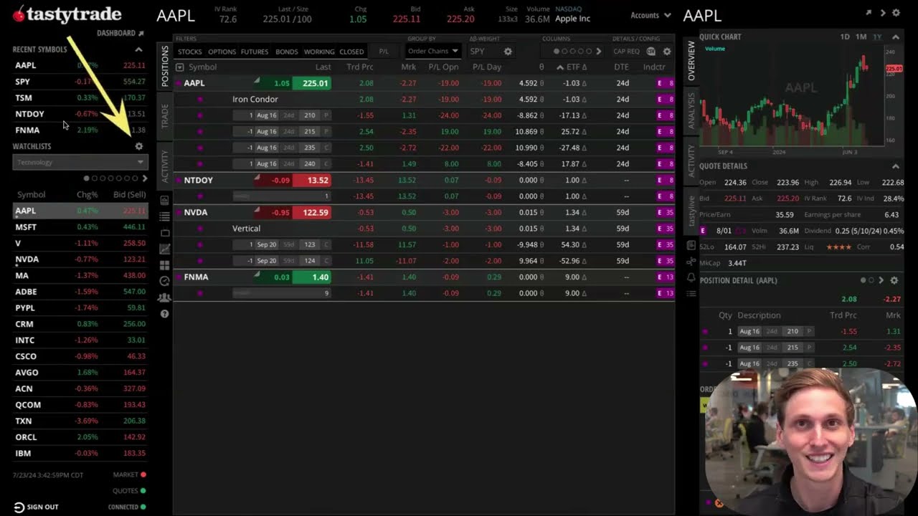Toggle the OPTIONS filter

(x=222, y=52)
